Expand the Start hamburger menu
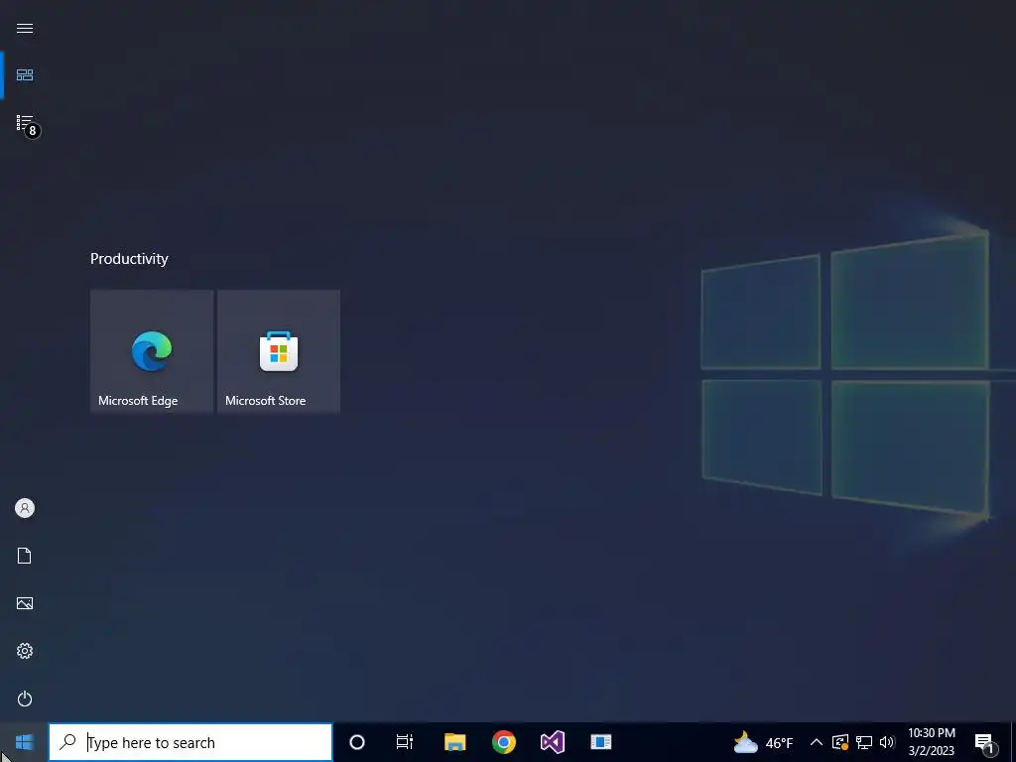1016x762 pixels. [x=25, y=28]
